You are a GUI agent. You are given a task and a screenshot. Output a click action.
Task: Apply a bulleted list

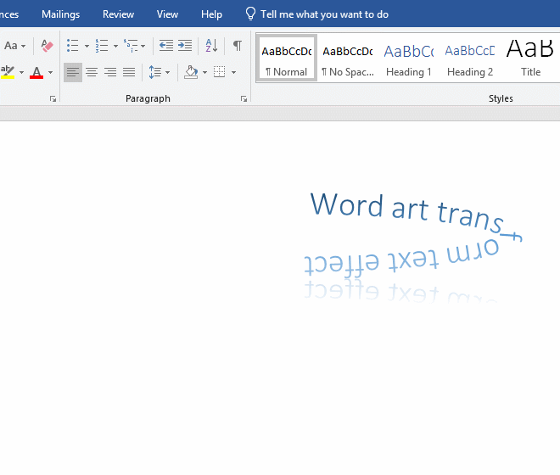click(x=73, y=46)
